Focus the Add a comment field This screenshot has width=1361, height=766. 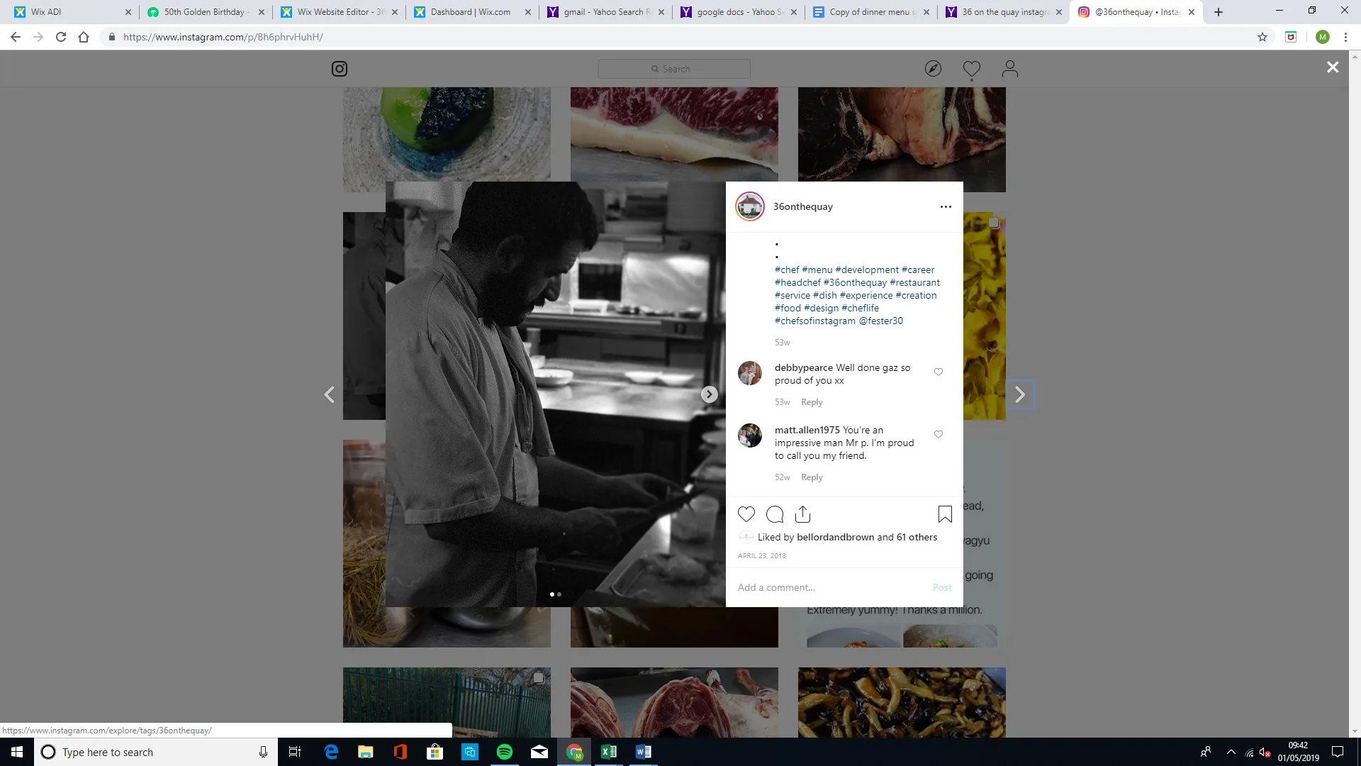pyautogui.click(x=829, y=587)
